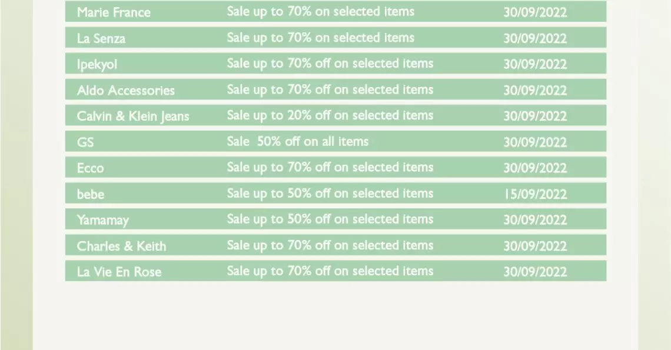The height and width of the screenshot is (350, 671).
Task: Click Aldo Accessories' sale offer text
Action: (330, 90)
